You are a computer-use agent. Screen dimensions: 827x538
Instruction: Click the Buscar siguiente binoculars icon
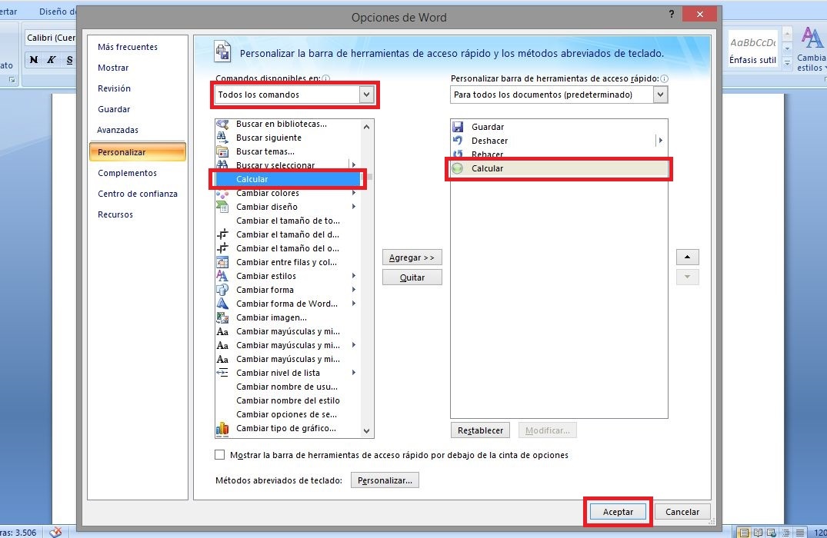(222, 138)
